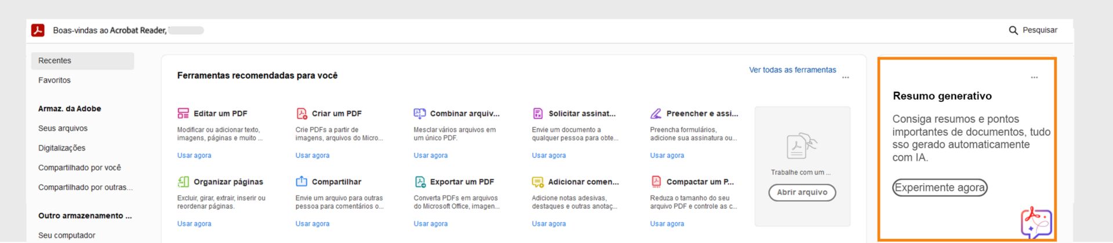Click the Combinar arquivos icon
1113x243 pixels.
[420, 113]
